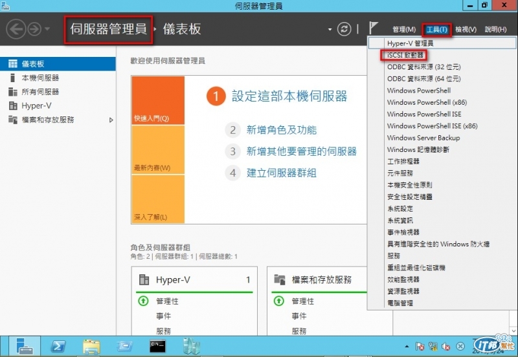Open Windows PowerShell ISE (x86) entry
This screenshot has width=518, height=357.
tap(442, 126)
